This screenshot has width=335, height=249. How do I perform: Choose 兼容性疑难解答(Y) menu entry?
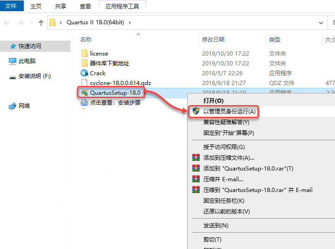pos(226,122)
